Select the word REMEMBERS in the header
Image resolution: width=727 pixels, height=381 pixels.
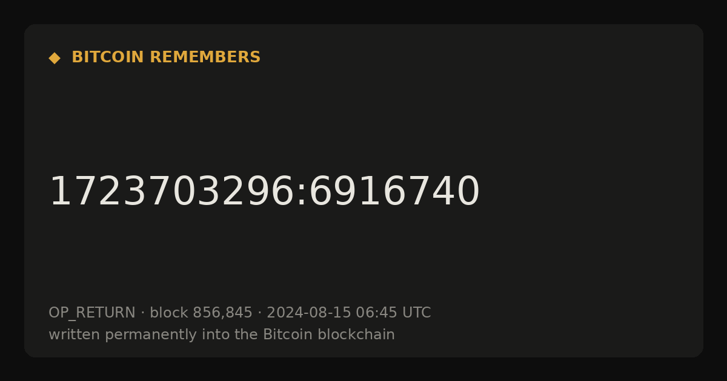pyautogui.click(x=205, y=57)
